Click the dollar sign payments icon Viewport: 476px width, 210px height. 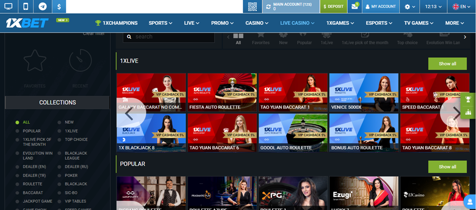tap(59, 7)
